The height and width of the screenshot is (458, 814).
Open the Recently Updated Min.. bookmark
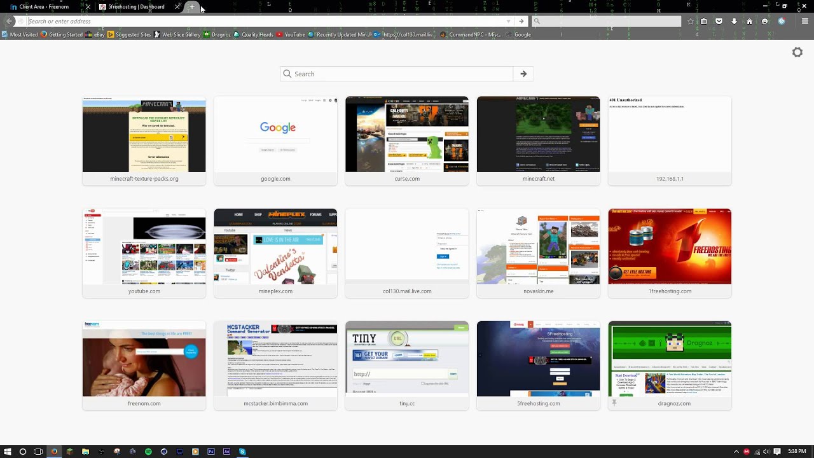tap(340, 35)
